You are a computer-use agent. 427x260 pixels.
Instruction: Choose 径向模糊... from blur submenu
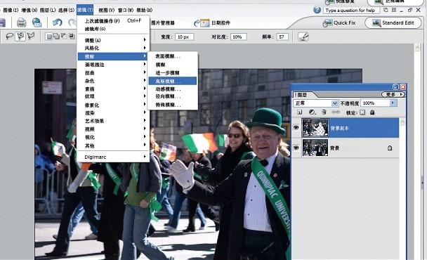(172, 96)
